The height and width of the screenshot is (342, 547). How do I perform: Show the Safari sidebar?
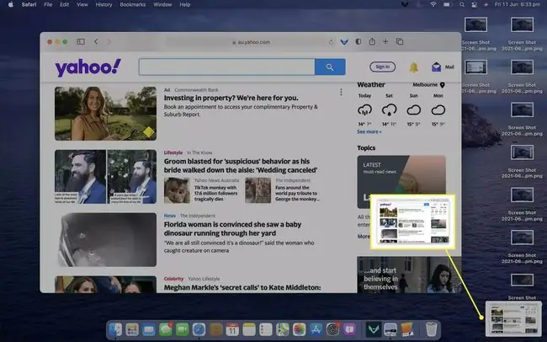click(81, 41)
